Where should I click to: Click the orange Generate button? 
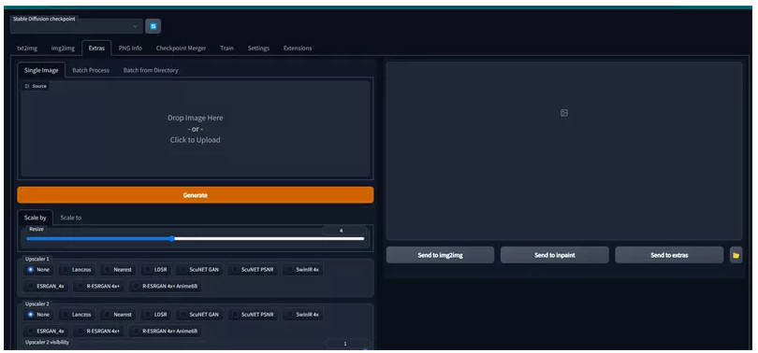point(196,195)
